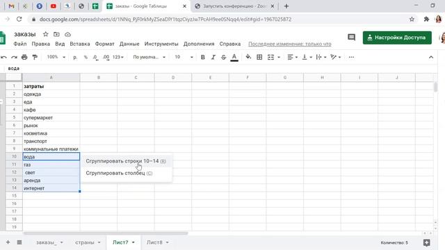Open the Вставка menu
The width and height of the screenshot is (445, 250).
[80, 44]
